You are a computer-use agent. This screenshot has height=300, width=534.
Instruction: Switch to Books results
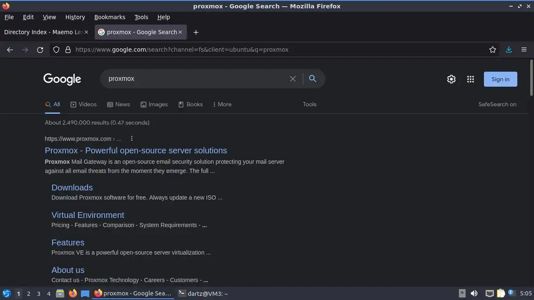pyautogui.click(x=191, y=104)
